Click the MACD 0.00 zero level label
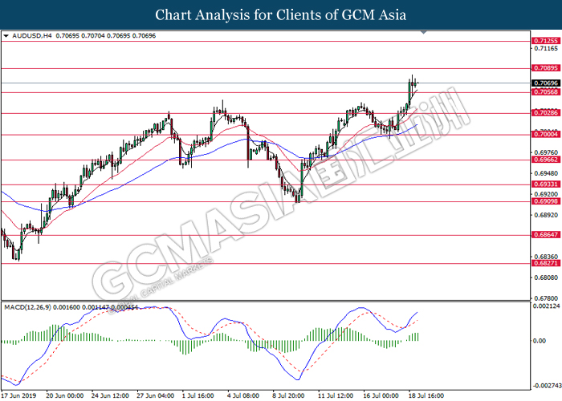The width and height of the screenshot is (562, 401). pos(540,341)
